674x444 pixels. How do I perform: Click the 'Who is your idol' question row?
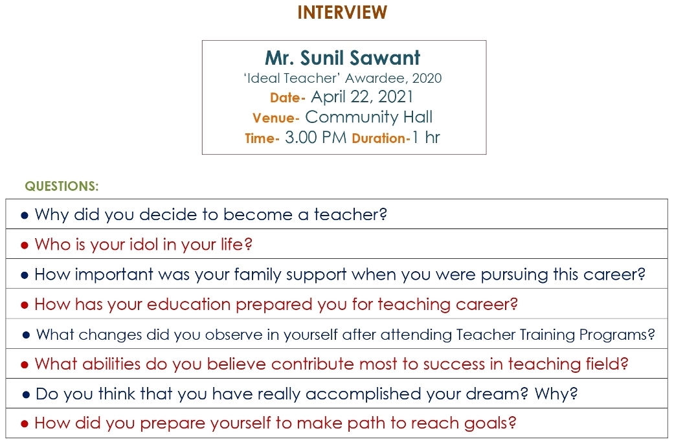pos(143,245)
